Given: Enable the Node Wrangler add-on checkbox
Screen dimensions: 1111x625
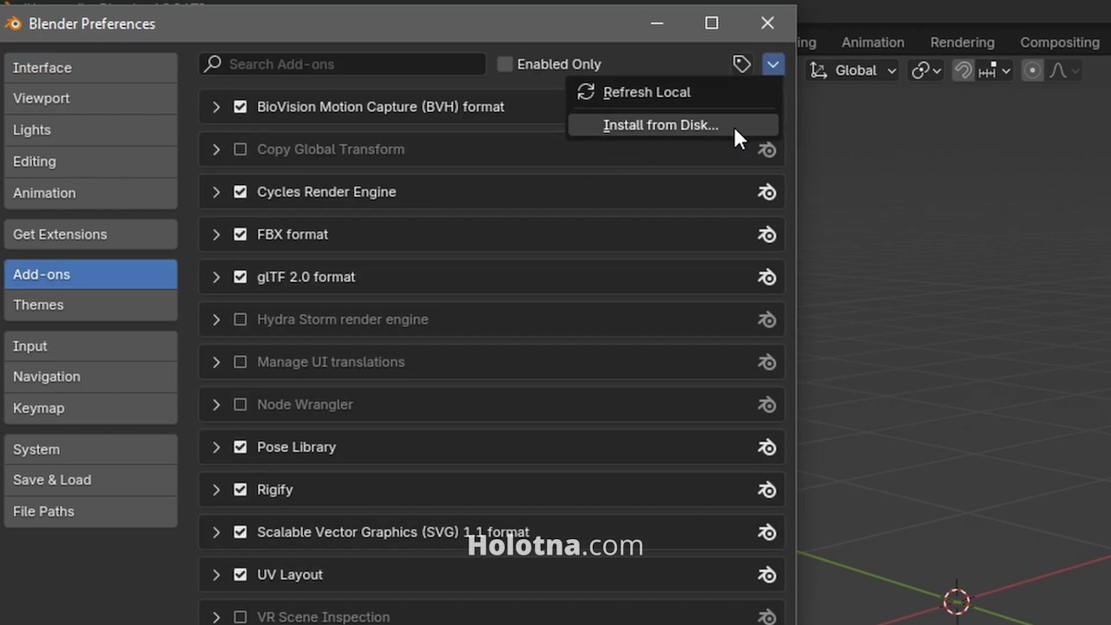Looking at the screenshot, I should (240, 405).
